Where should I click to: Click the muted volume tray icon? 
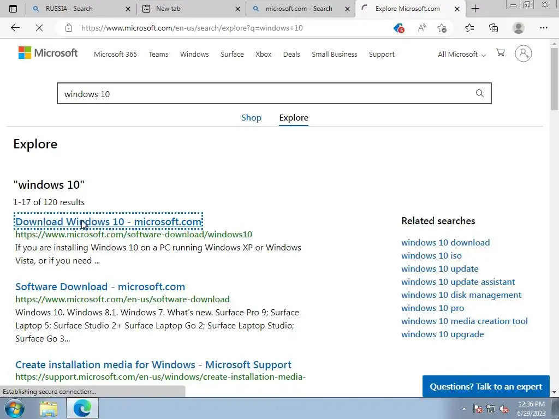click(504, 409)
